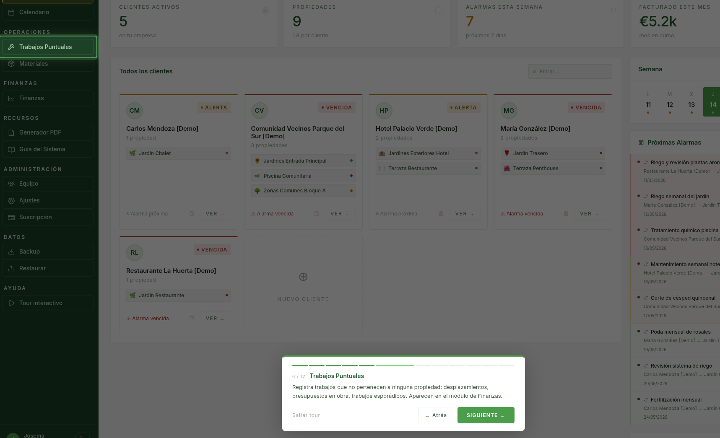Viewport: 720px width, 438px height.
Task: Click Saltar tour link
Action: [x=306, y=415]
